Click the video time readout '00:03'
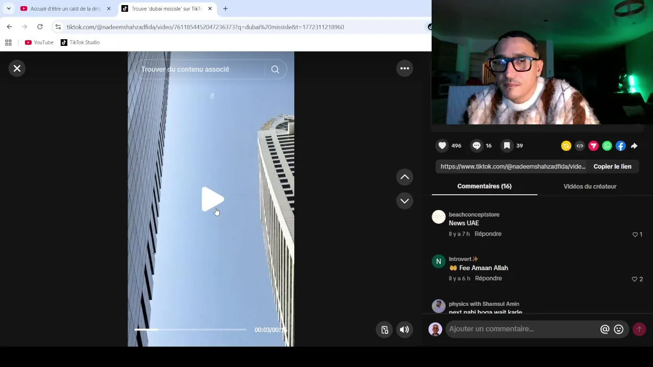The image size is (653, 367). (262, 330)
